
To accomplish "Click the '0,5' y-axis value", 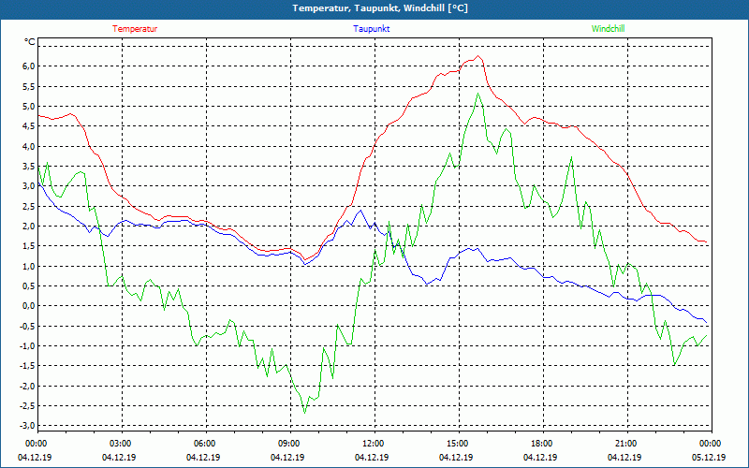I will point(29,286).
